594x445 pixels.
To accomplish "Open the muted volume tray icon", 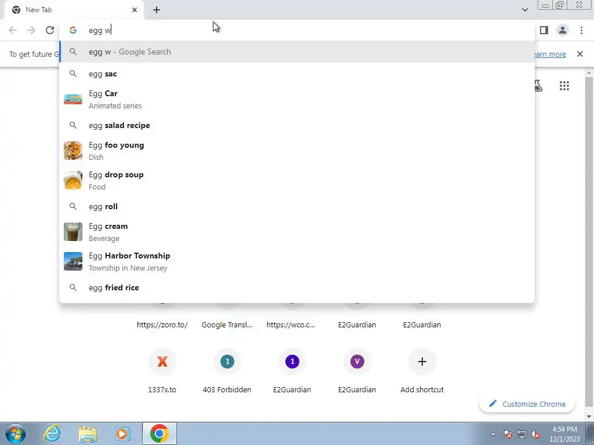I will click(x=535, y=434).
